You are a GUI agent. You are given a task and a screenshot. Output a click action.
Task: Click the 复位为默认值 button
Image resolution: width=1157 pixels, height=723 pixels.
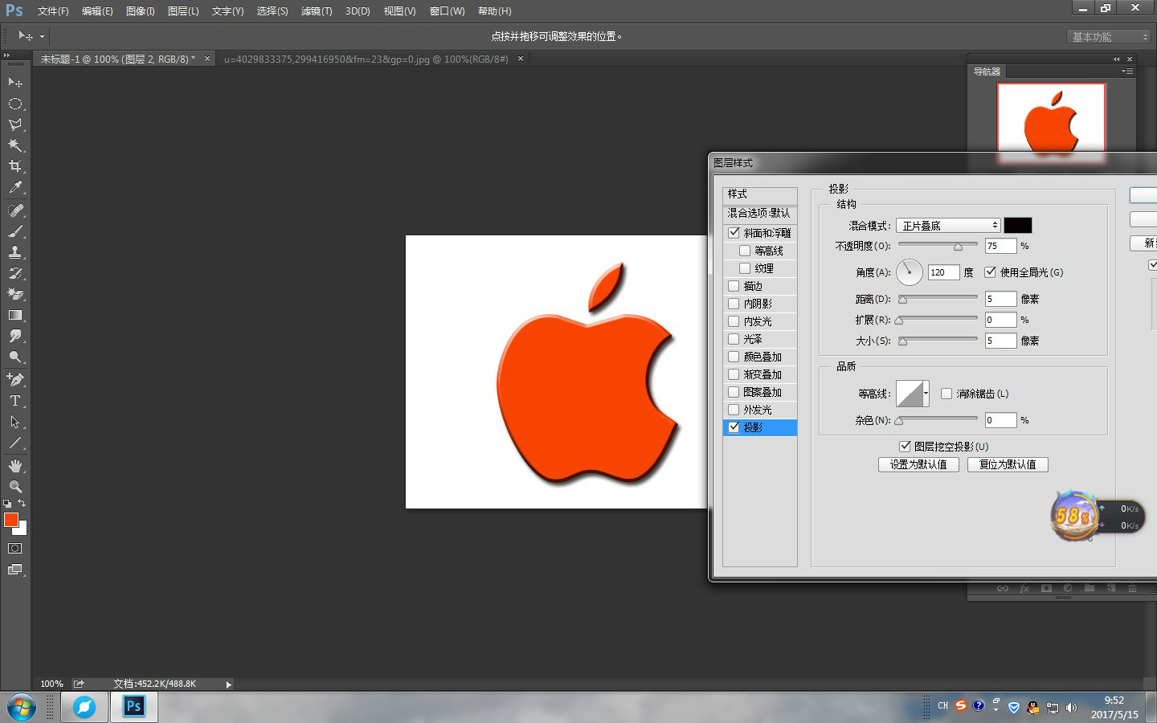tap(1008, 464)
